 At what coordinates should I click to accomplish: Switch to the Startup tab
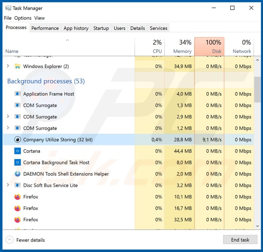pos(101,28)
